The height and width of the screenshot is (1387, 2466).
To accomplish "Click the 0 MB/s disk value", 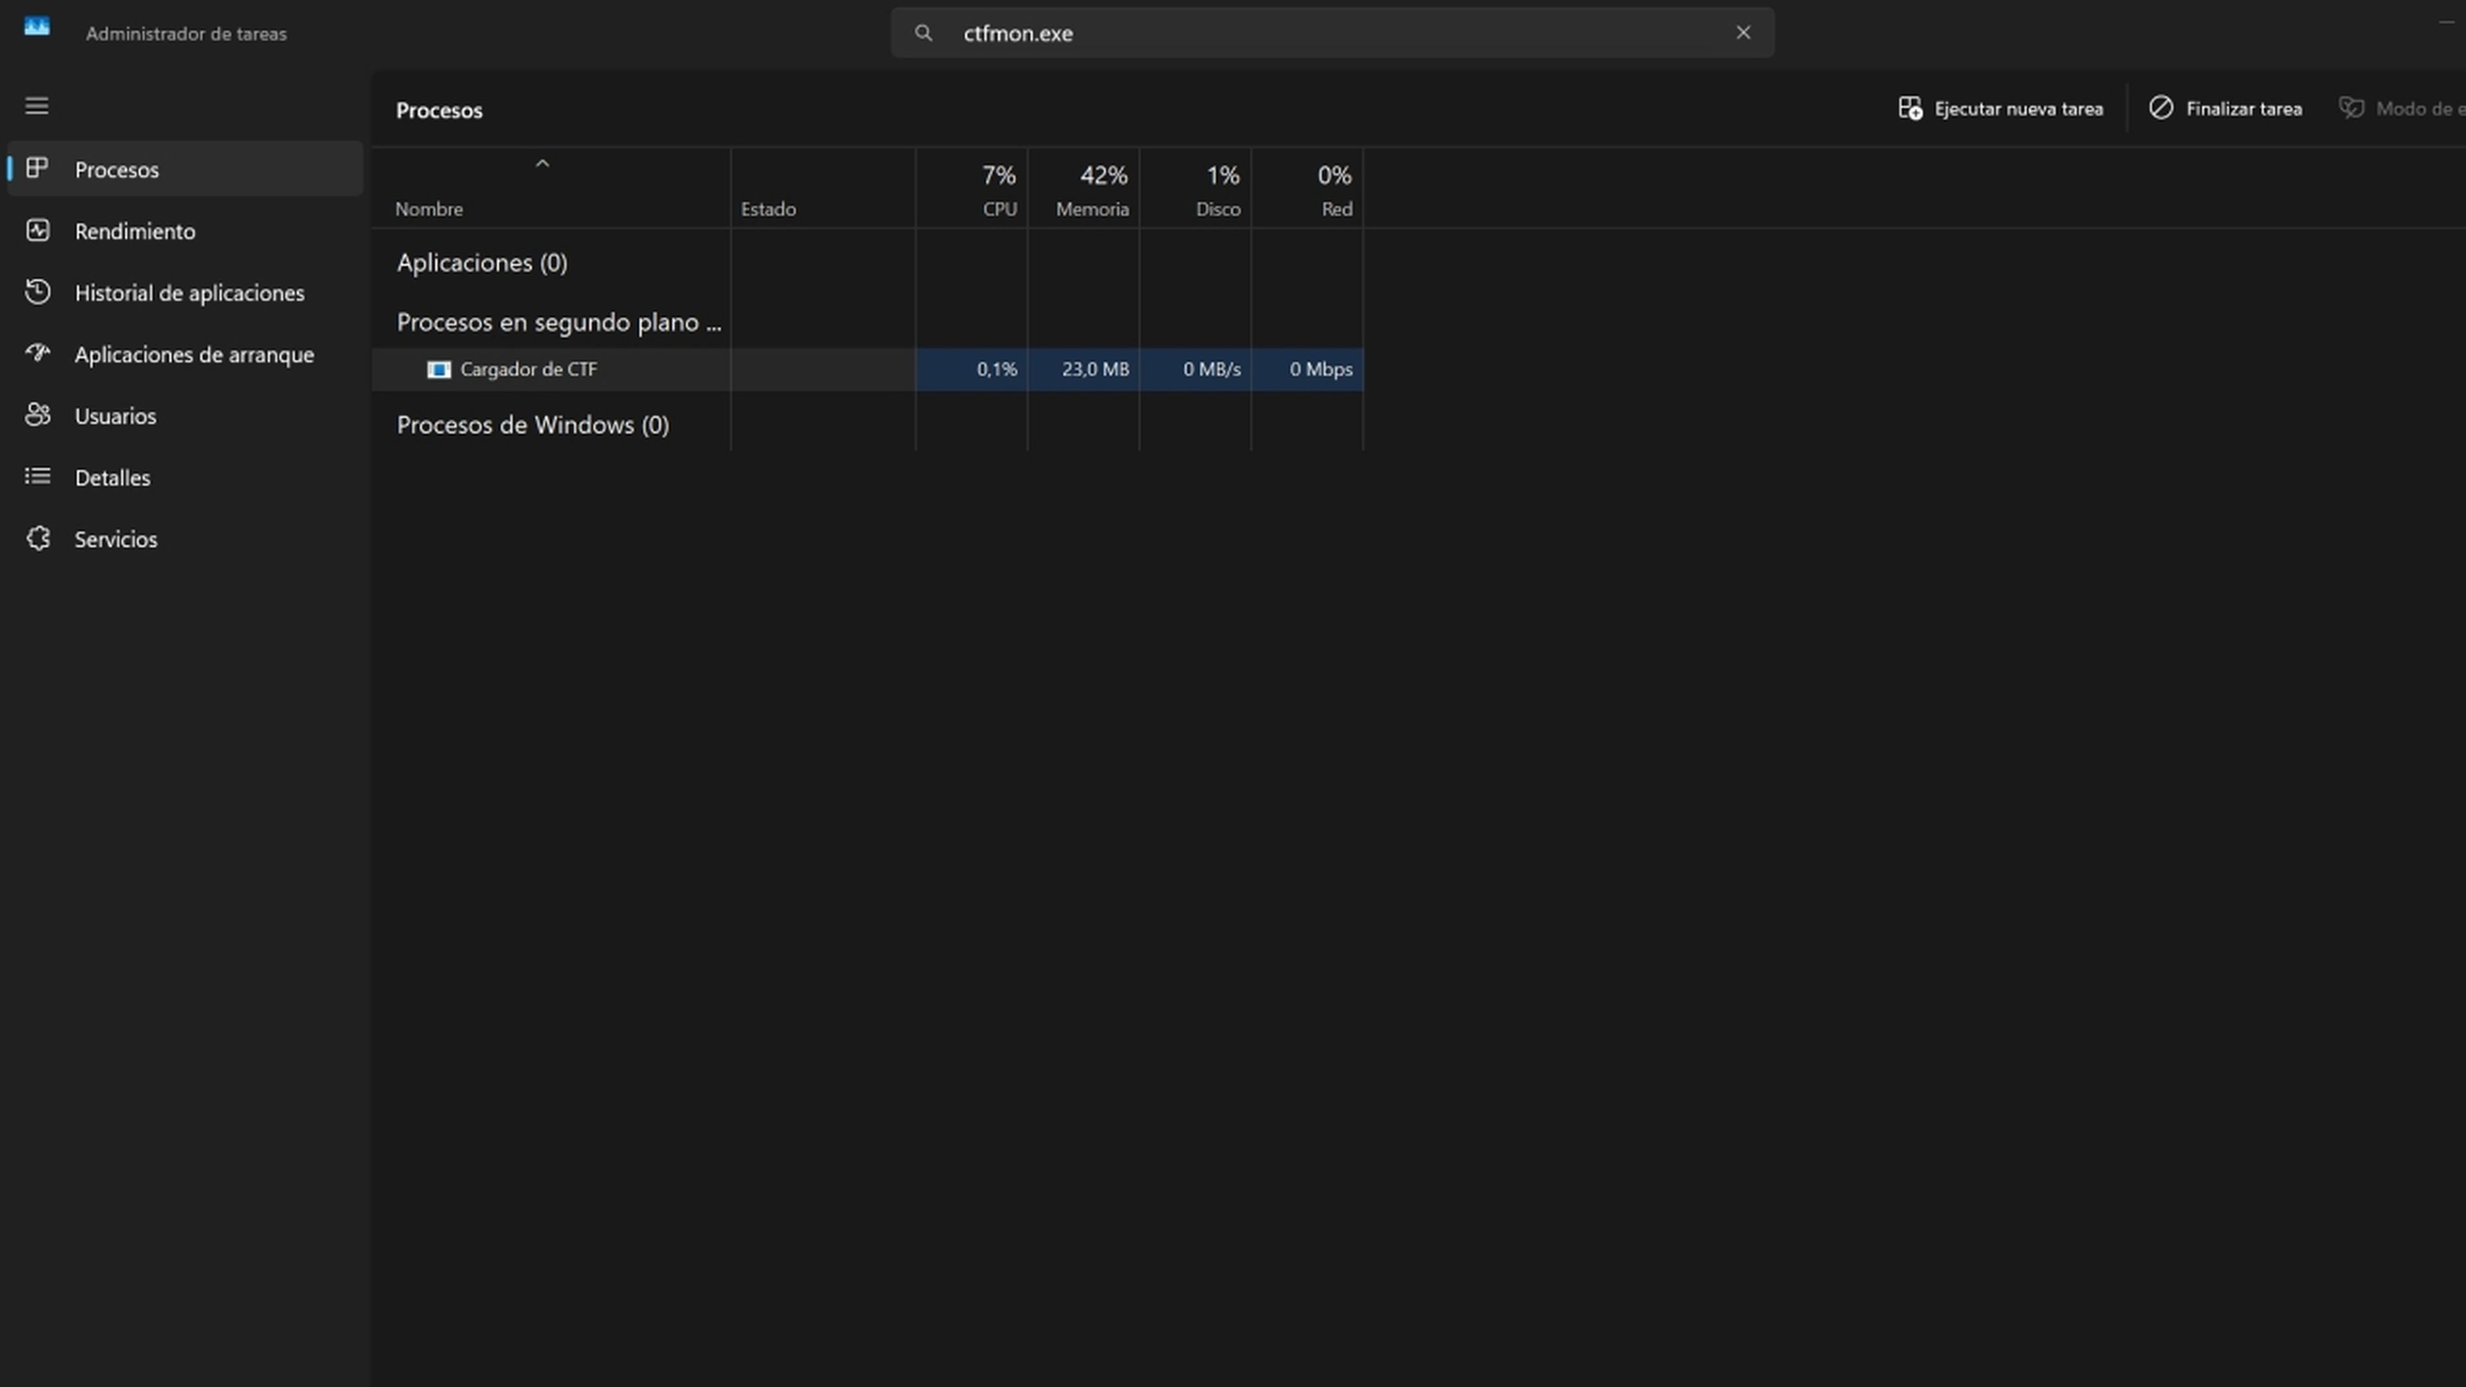I will pos(1212,369).
